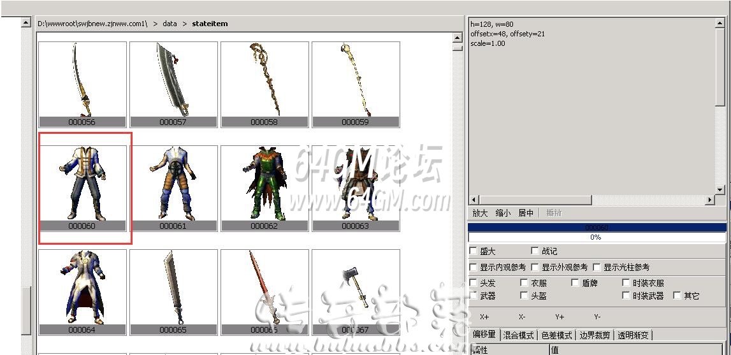Select skull staff thumbnail 000059
The width and height of the screenshot is (731, 355).
(x=356, y=84)
